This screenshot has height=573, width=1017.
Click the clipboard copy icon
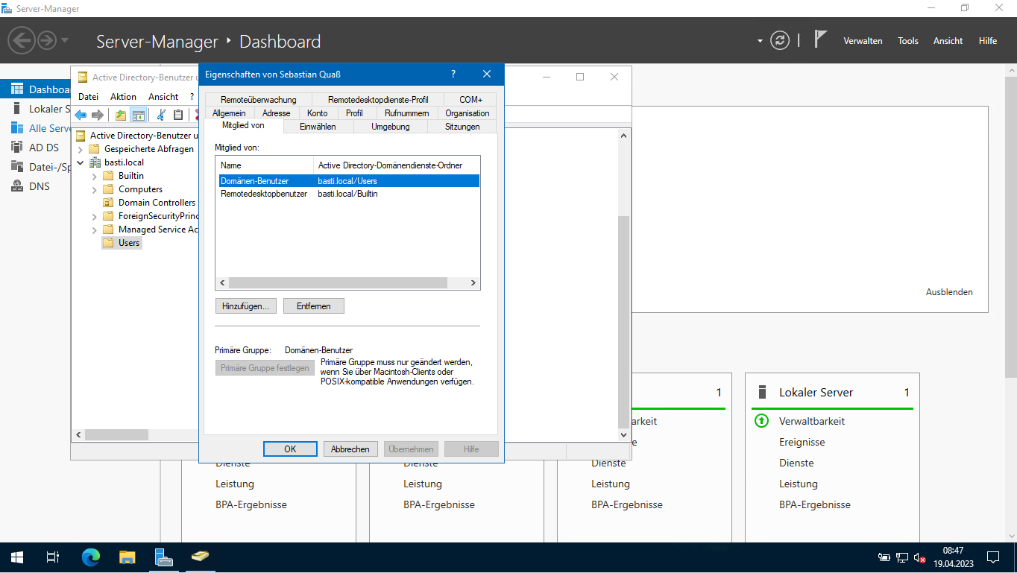coord(178,115)
